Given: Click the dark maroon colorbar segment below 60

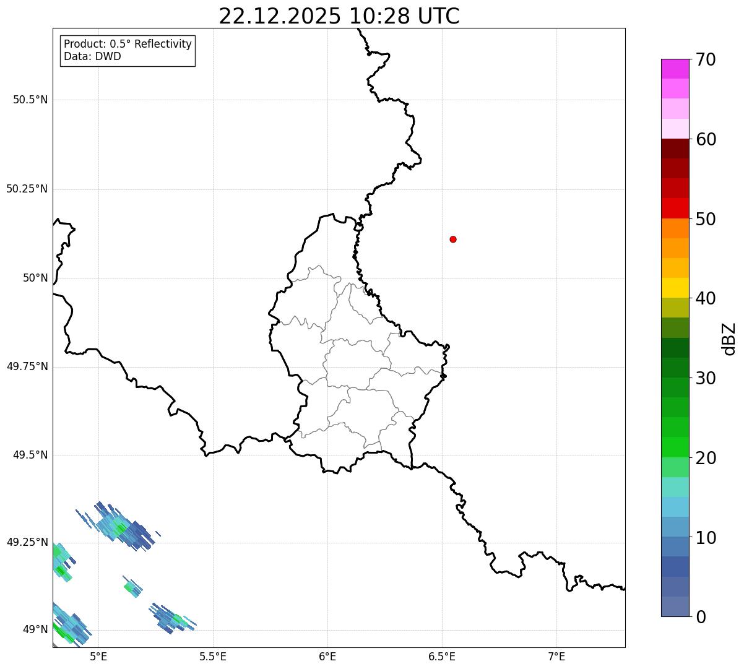Looking at the screenshot, I should (675, 149).
